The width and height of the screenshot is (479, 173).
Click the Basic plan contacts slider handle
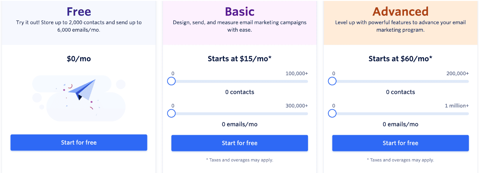coord(171,81)
